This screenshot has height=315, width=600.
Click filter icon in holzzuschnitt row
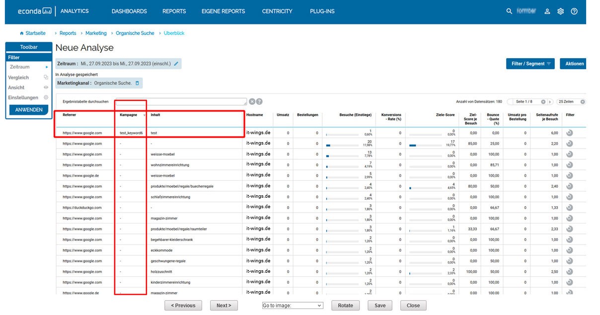coord(569,271)
